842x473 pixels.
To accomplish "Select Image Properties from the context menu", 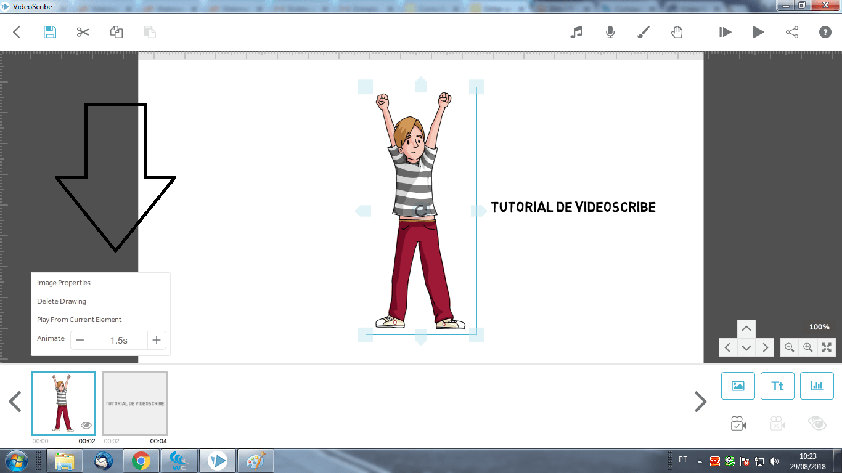I will point(65,283).
